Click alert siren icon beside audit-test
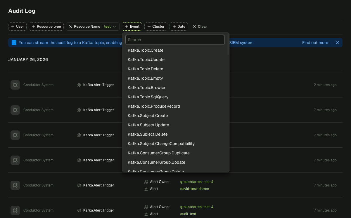This screenshot has width=351, height=218. tap(146, 214)
